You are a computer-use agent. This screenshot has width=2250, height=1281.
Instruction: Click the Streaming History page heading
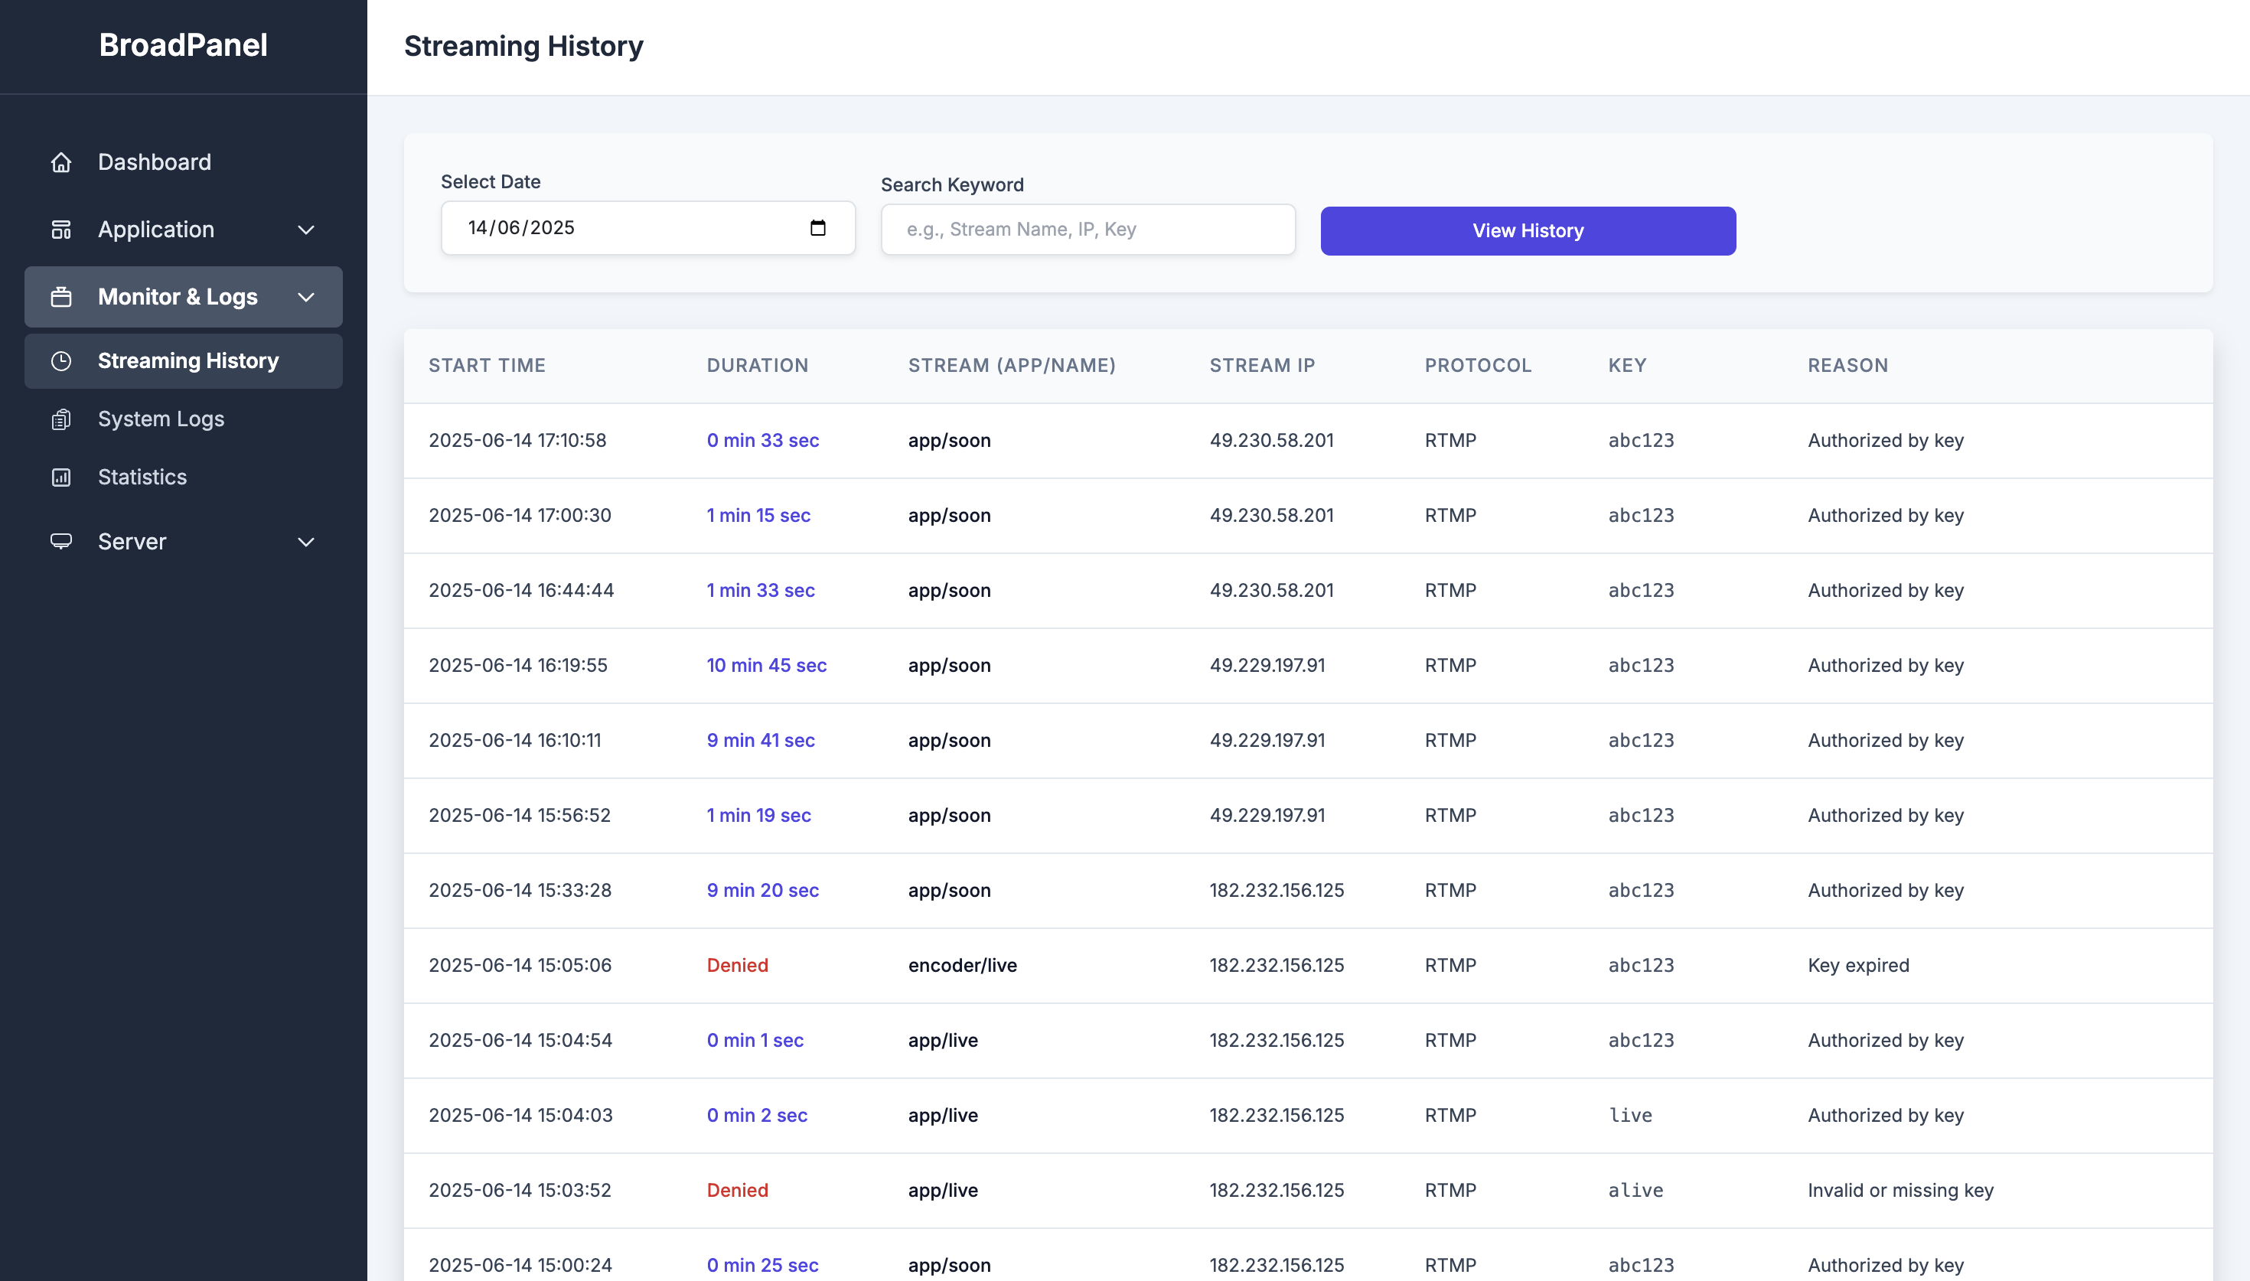coord(523,46)
